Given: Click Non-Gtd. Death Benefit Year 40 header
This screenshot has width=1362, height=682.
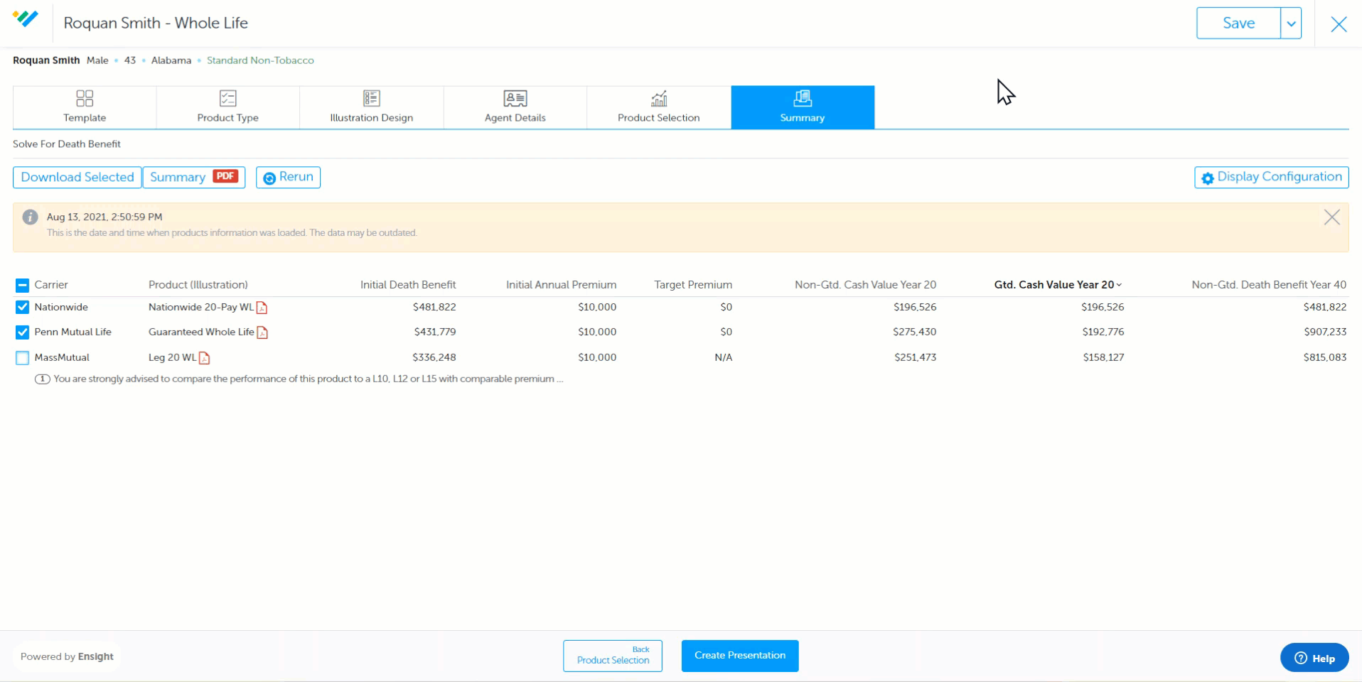Looking at the screenshot, I should pos(1269,284).
